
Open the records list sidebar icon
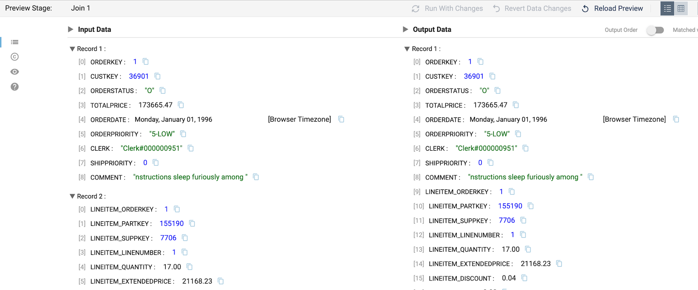point(15,42)
